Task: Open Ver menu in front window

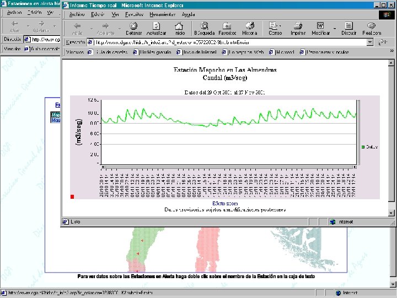Action: [115, 14]
